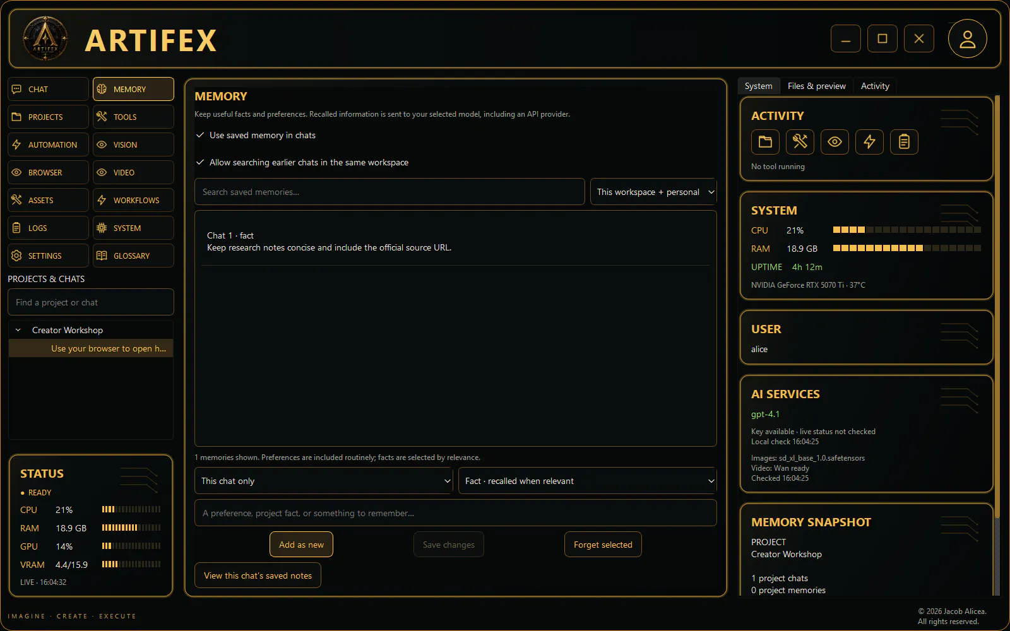Open the Automation section
This screenshot has width=1010, height=631.
tap(48, 144)
